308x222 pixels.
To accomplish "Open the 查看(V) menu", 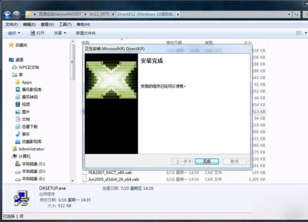I will coord(47,25).
